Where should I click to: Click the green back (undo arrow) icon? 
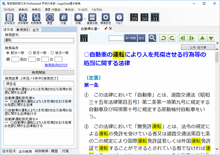(163, 38)
